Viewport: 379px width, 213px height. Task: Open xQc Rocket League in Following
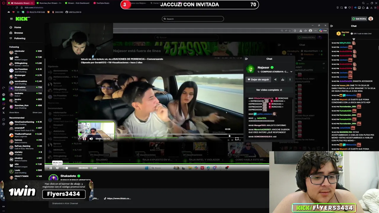(25, 58)
